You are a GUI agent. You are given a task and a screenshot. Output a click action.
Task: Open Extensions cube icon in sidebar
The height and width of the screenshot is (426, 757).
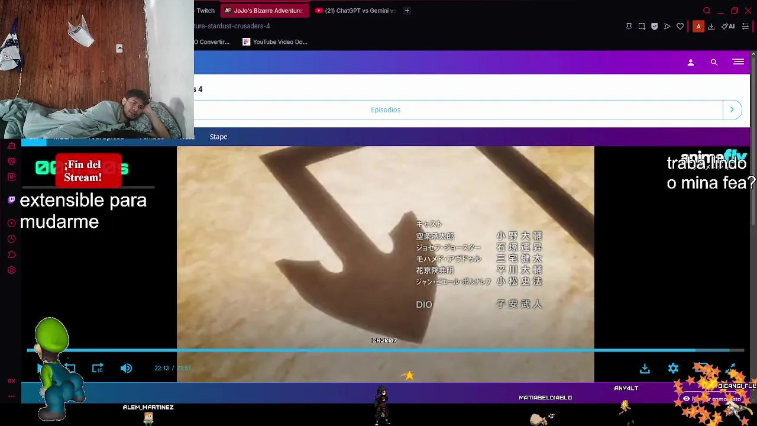pyautogui.click(x=11, y=254)
